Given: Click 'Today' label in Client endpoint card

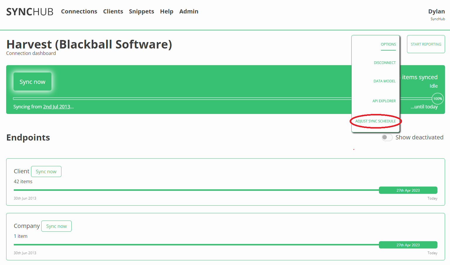Looking at the screenshot, I should [432, 198].
